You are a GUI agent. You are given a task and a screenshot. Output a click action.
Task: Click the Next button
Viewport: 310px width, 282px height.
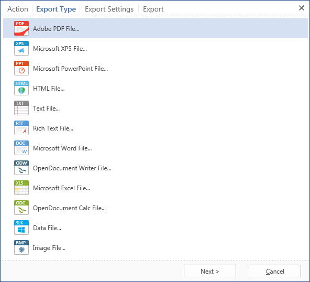click(x=210, y=271)
